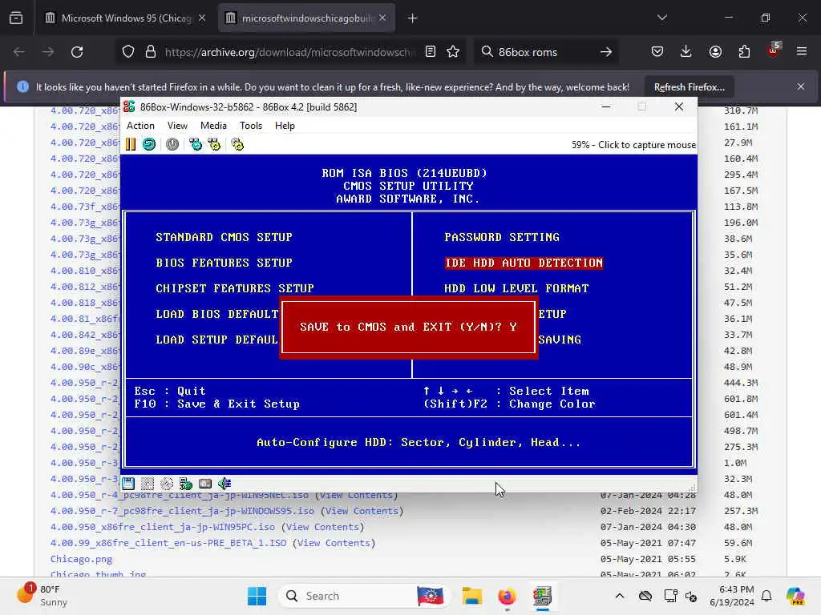Dismiss the Firefox refresh notification bar
Screen dimensions: 821x615
coord(801,86)
